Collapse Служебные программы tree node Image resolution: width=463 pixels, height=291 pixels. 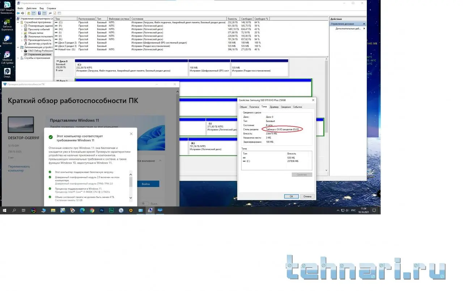19,22
